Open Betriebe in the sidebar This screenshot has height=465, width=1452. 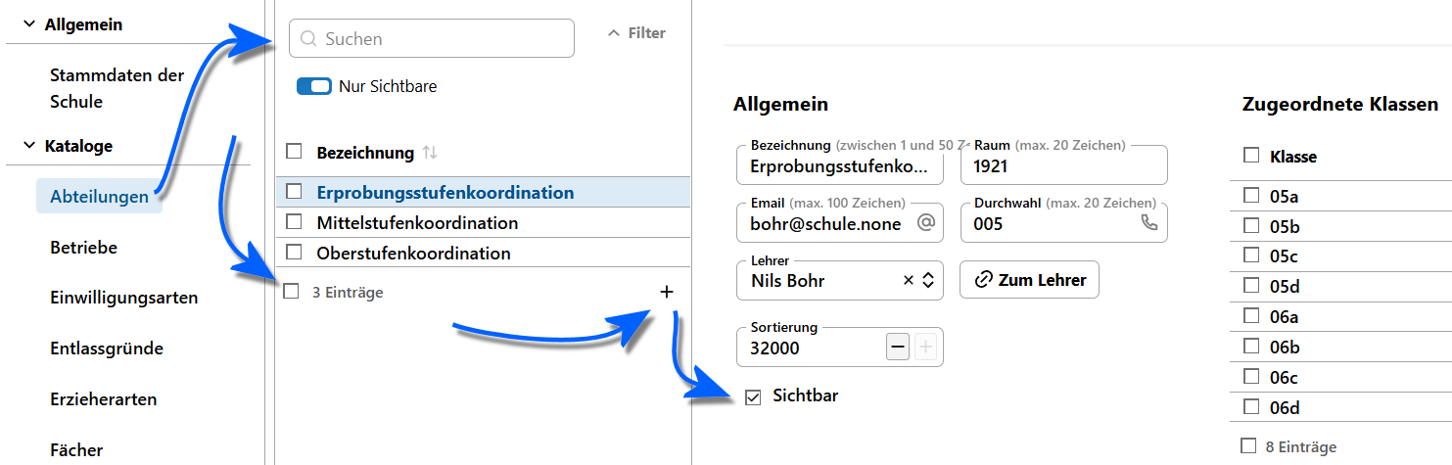point(83,248)
